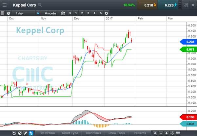Click the refresh arrows icon in bottom toolbar
The image size is (197, 136).
pos(14,133)
